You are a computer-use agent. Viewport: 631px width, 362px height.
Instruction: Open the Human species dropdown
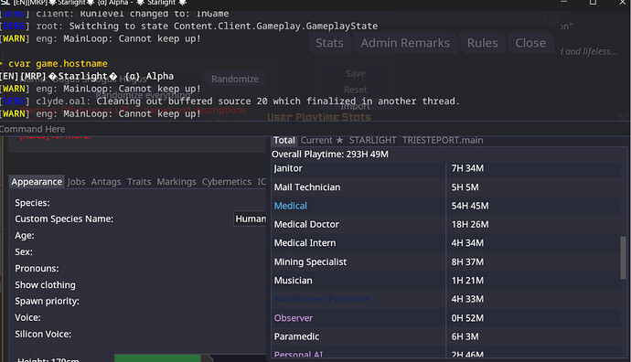pyautogui.click(x=251, y=218)
